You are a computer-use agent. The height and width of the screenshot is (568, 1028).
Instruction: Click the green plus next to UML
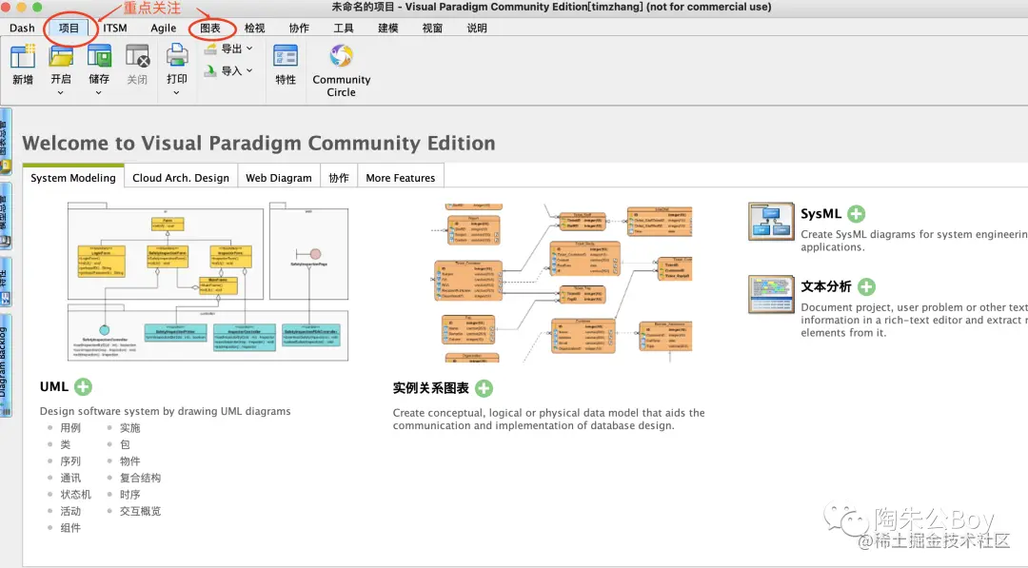click(x=83, y=386)
